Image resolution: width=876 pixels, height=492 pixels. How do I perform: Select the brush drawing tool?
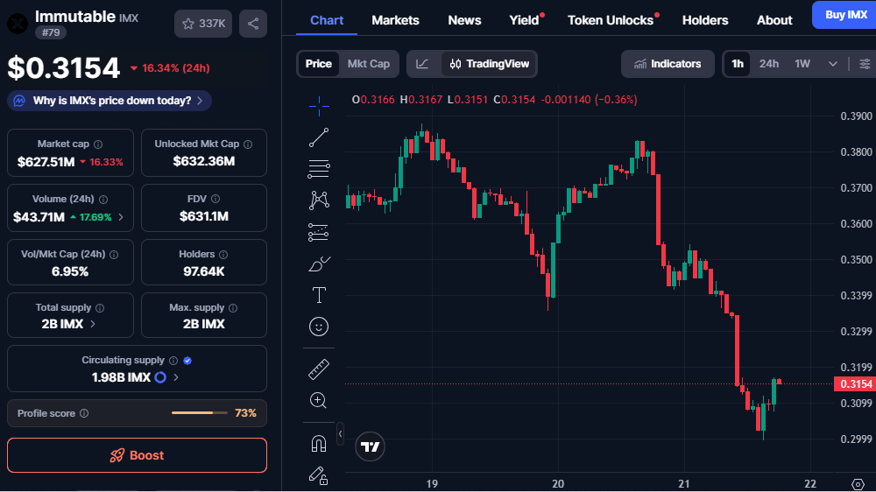tap(319, 263)
